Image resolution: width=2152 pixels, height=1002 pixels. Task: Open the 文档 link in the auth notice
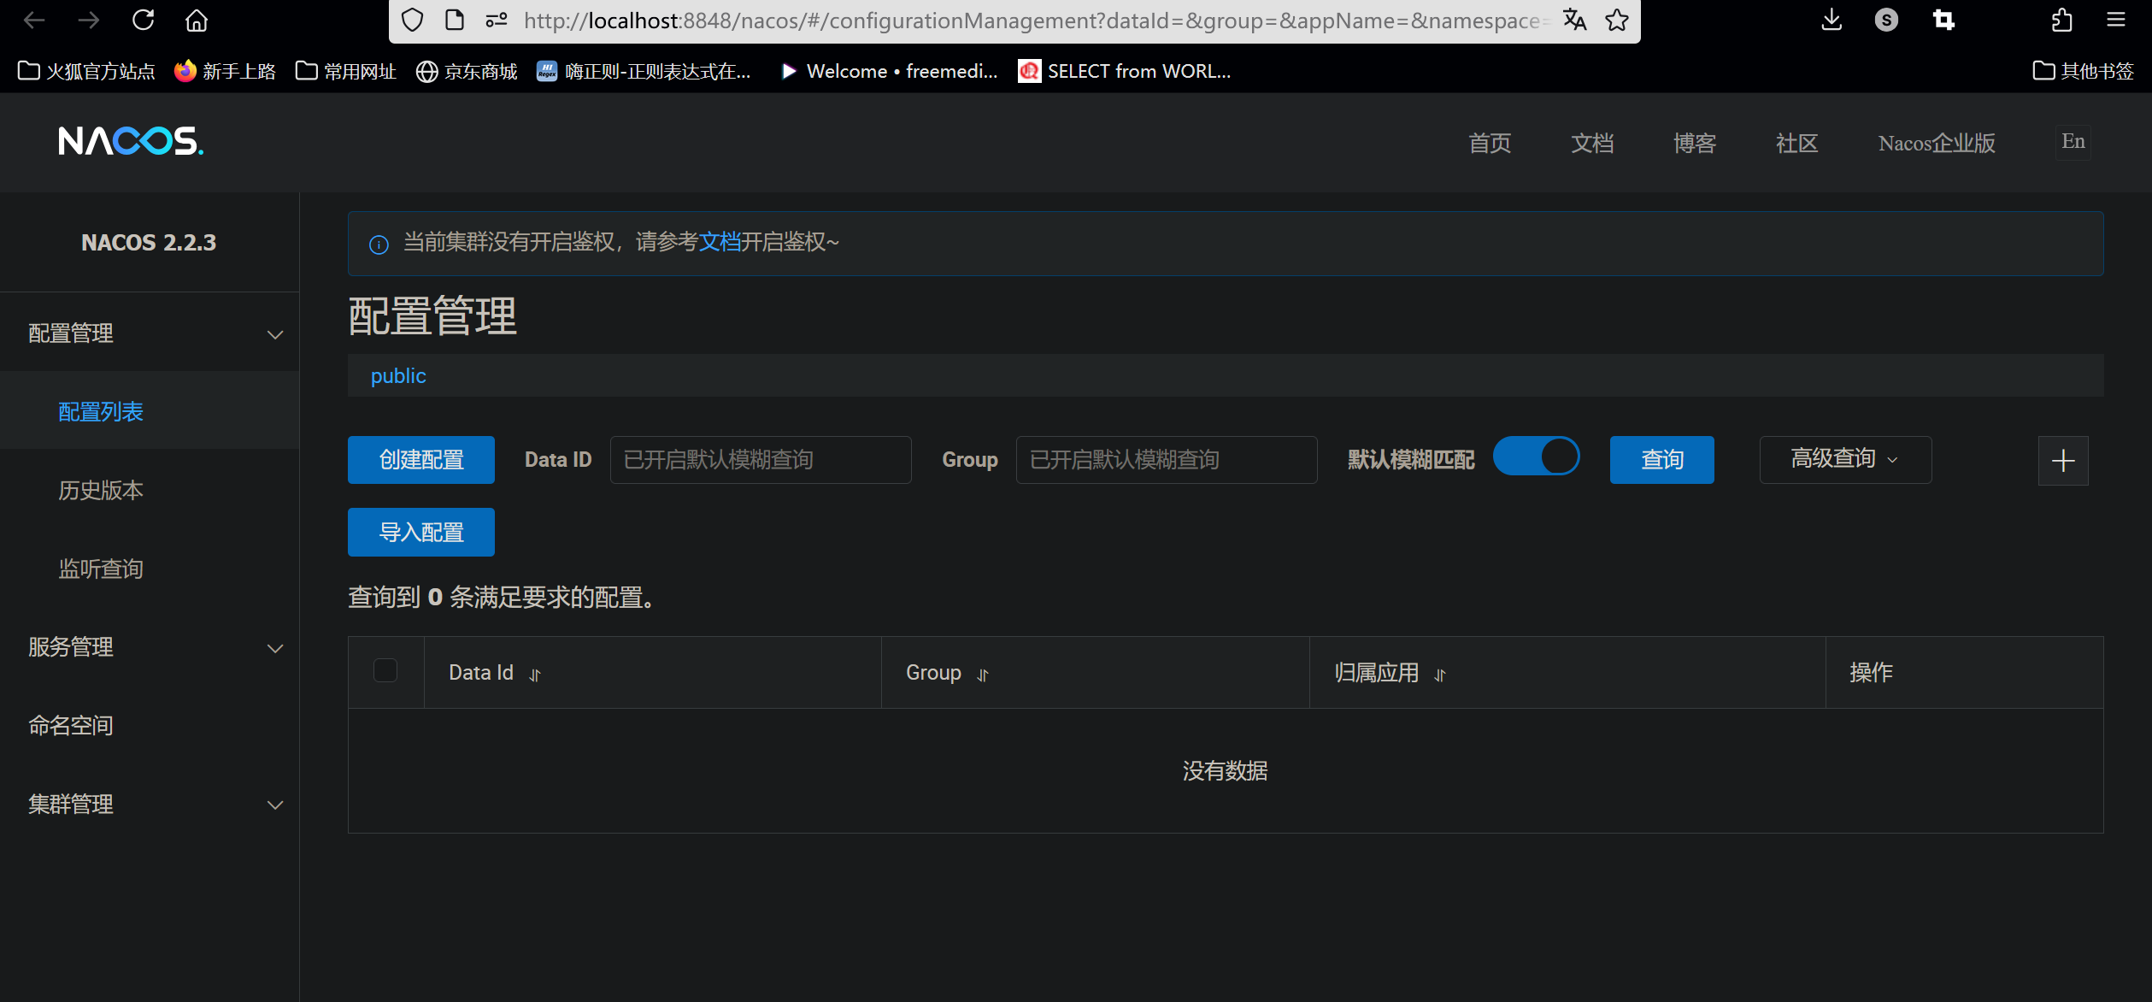point(720,242)
